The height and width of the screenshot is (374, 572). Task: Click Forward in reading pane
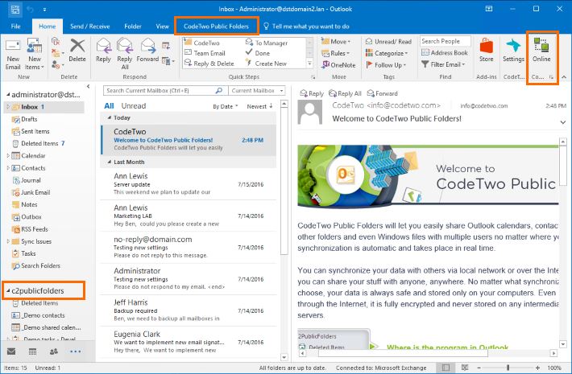point(383,93)
